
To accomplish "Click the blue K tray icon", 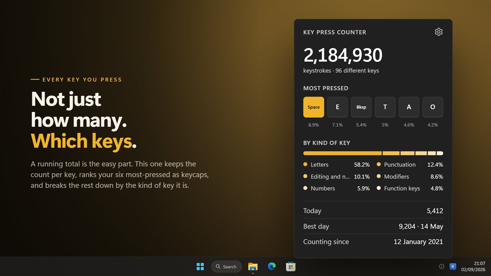I will tap(453, 266).
